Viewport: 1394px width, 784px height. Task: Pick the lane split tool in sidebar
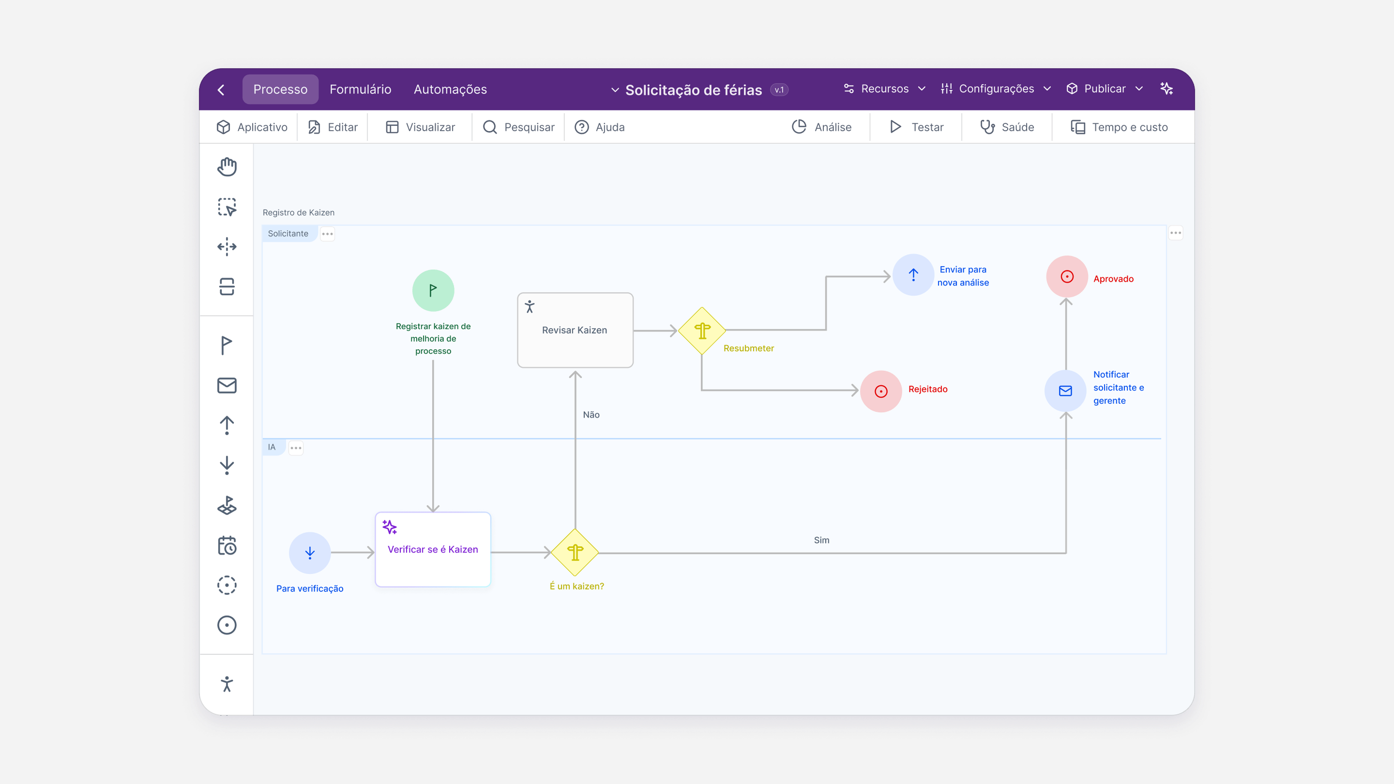point(227,287)
